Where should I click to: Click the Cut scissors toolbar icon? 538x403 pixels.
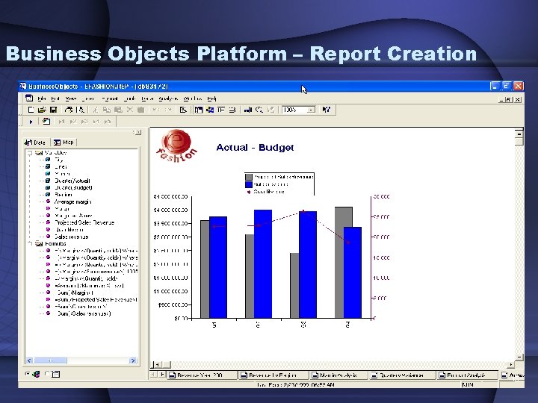[x=96, y=110]
